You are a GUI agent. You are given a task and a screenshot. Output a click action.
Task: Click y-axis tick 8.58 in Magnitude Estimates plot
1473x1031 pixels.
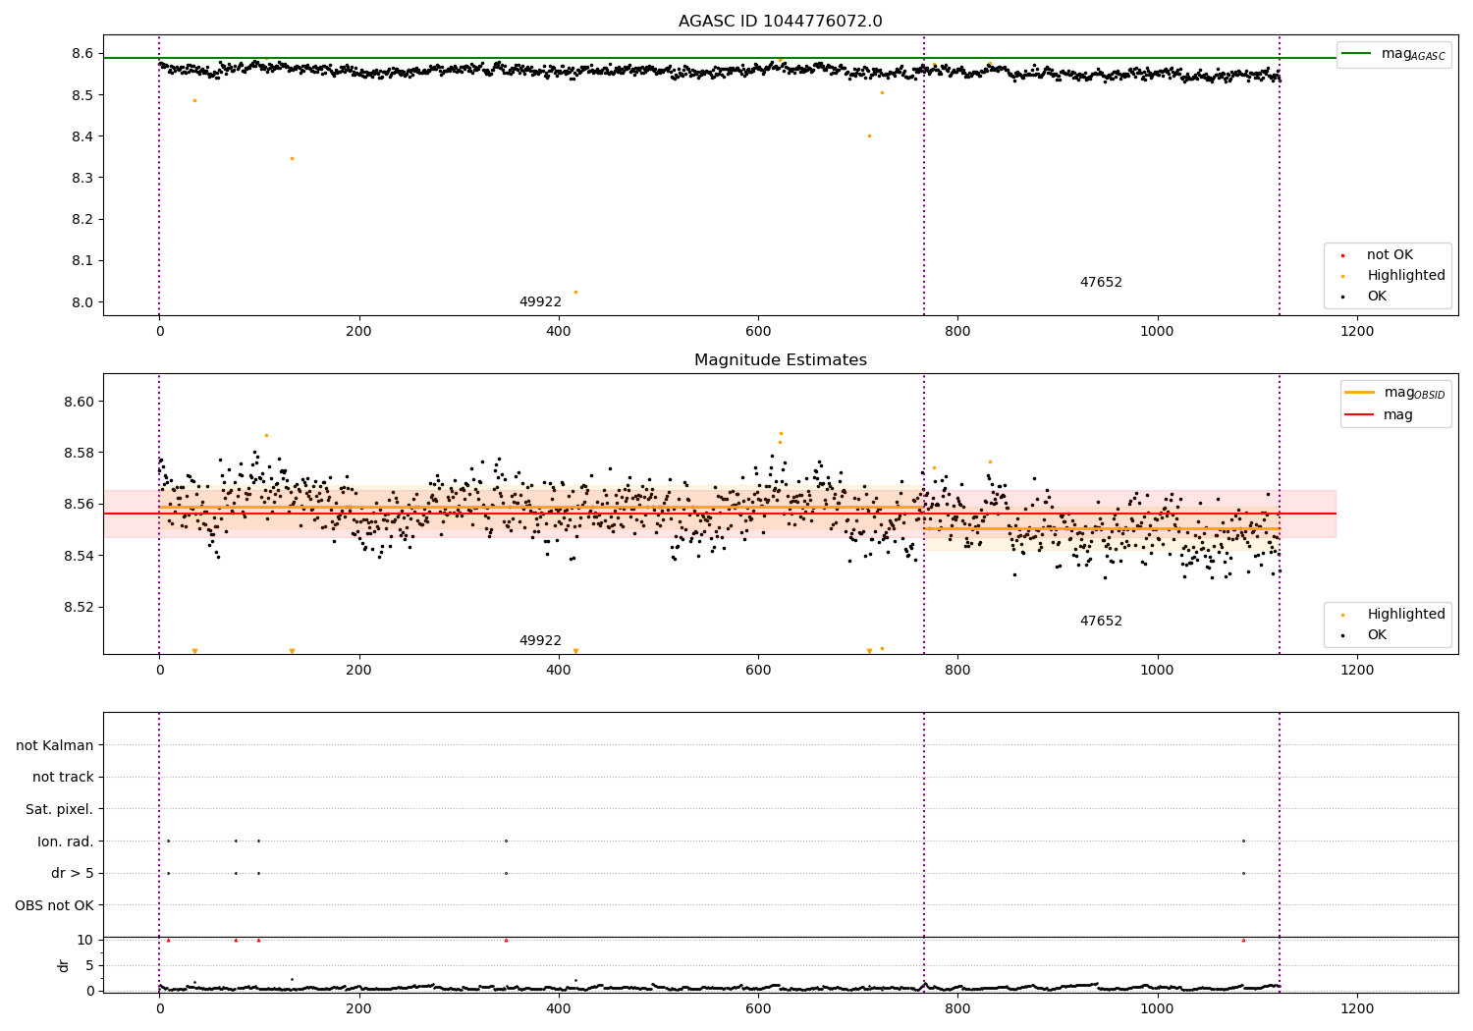tap(79, 453)
